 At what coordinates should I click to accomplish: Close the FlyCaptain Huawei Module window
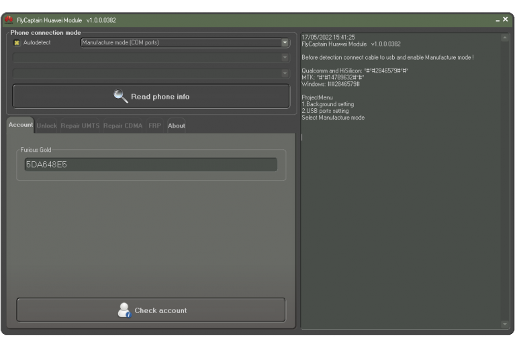click(506, 19)
